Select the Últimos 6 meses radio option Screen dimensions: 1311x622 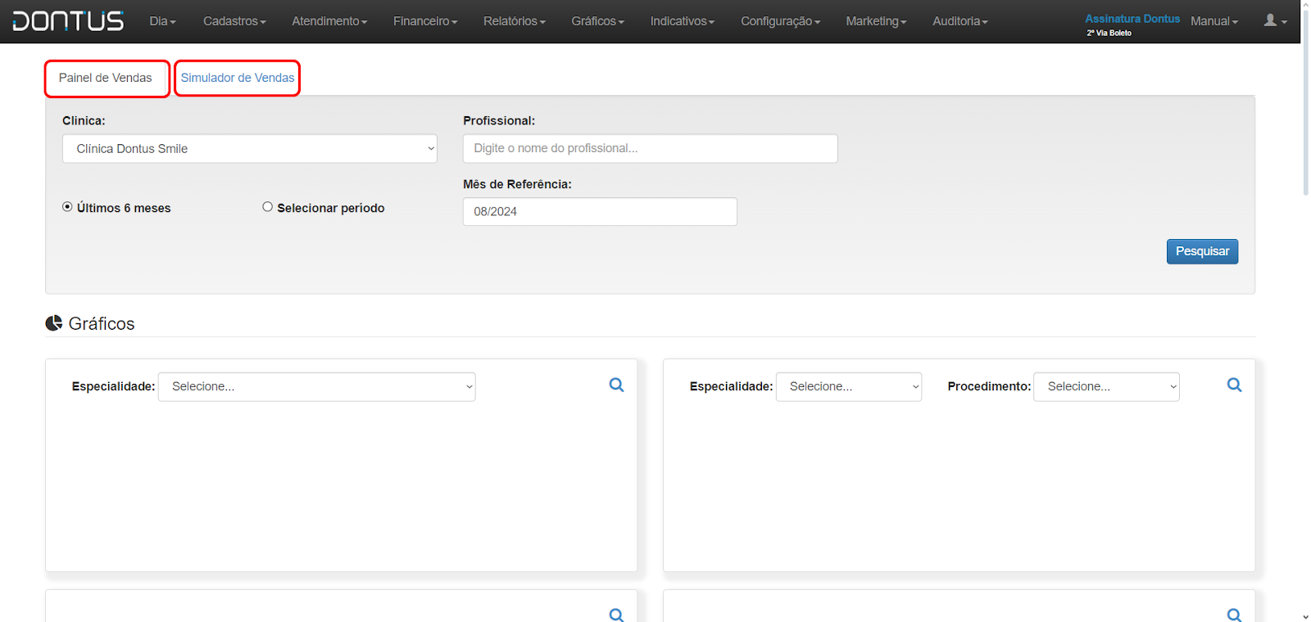pyautogui.click(x=67, y=207)
